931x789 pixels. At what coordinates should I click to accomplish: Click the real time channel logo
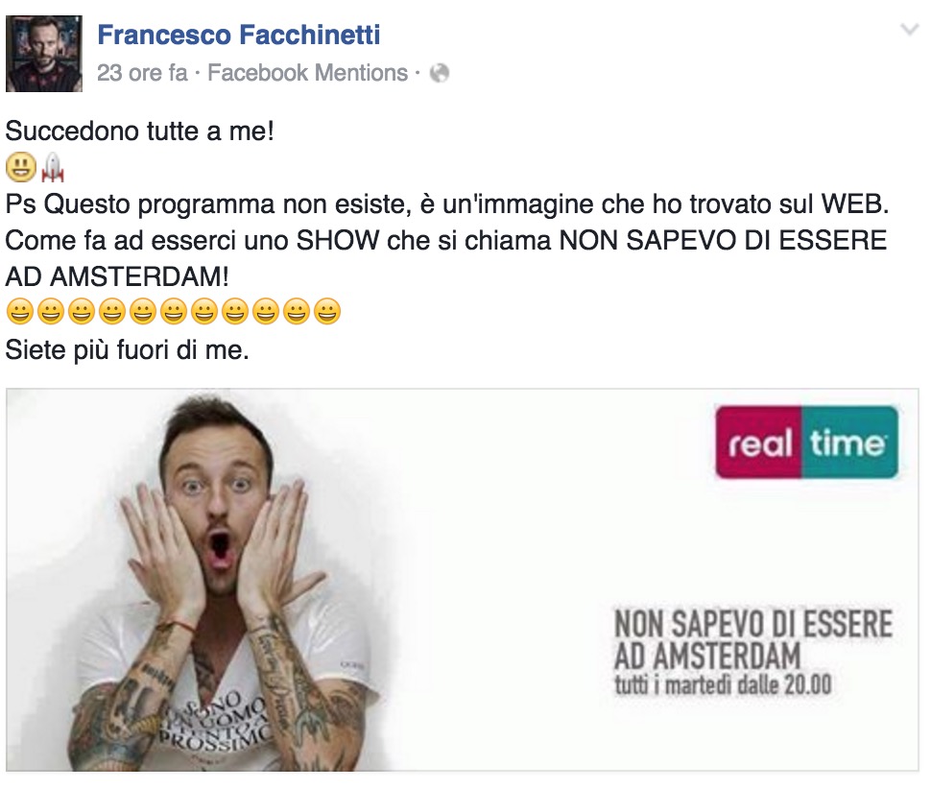(807, 442)
